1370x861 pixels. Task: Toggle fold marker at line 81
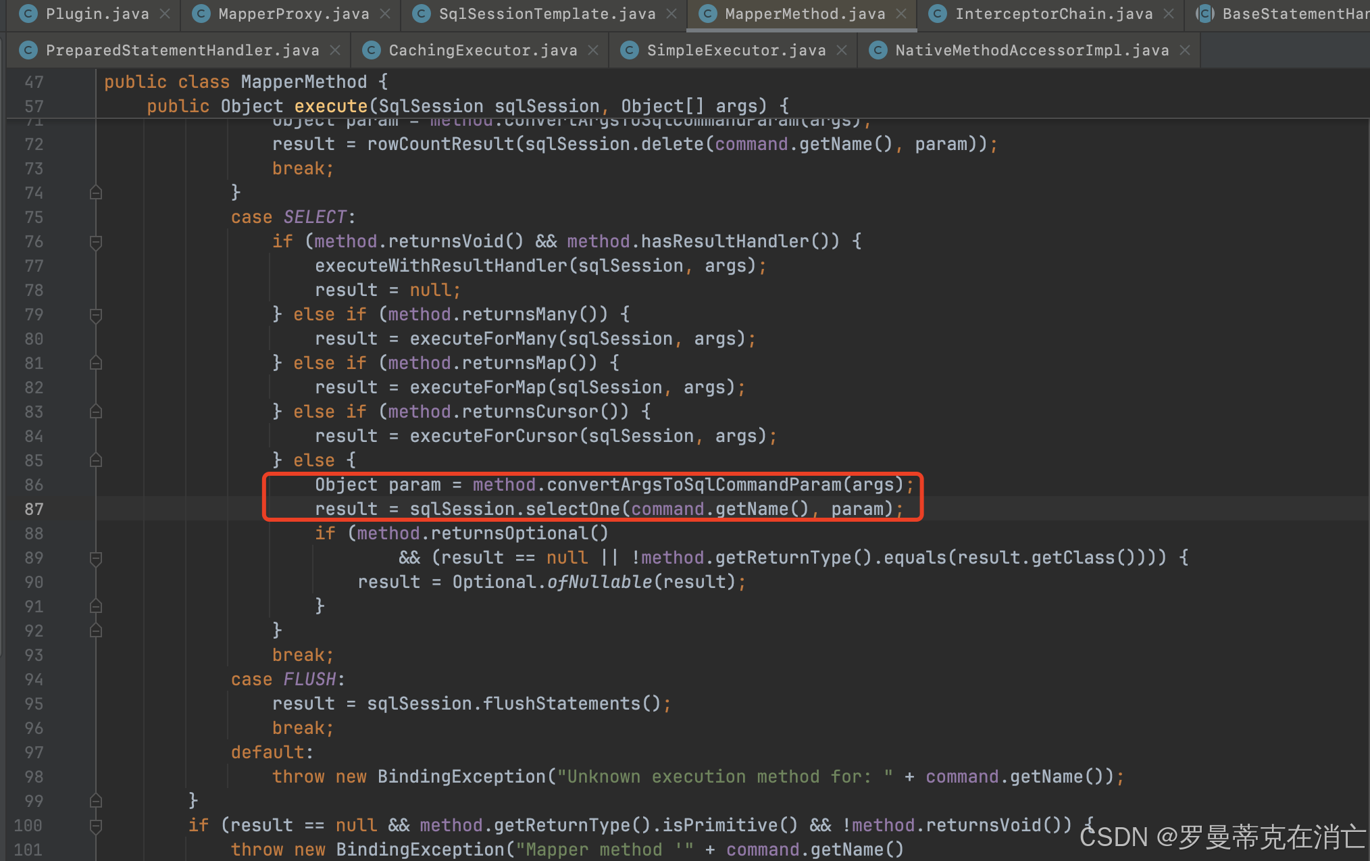(96, 363)
